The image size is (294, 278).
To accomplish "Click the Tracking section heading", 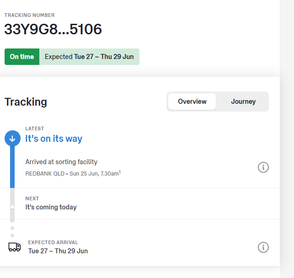I will click(x=26, y=102).
